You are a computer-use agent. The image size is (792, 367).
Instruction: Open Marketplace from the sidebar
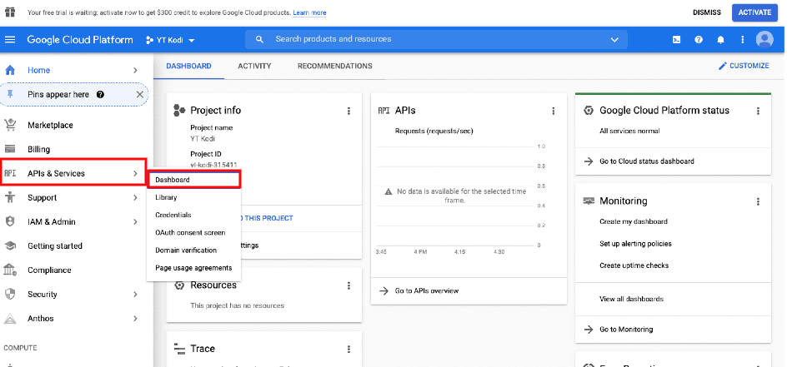pos(76,125)
